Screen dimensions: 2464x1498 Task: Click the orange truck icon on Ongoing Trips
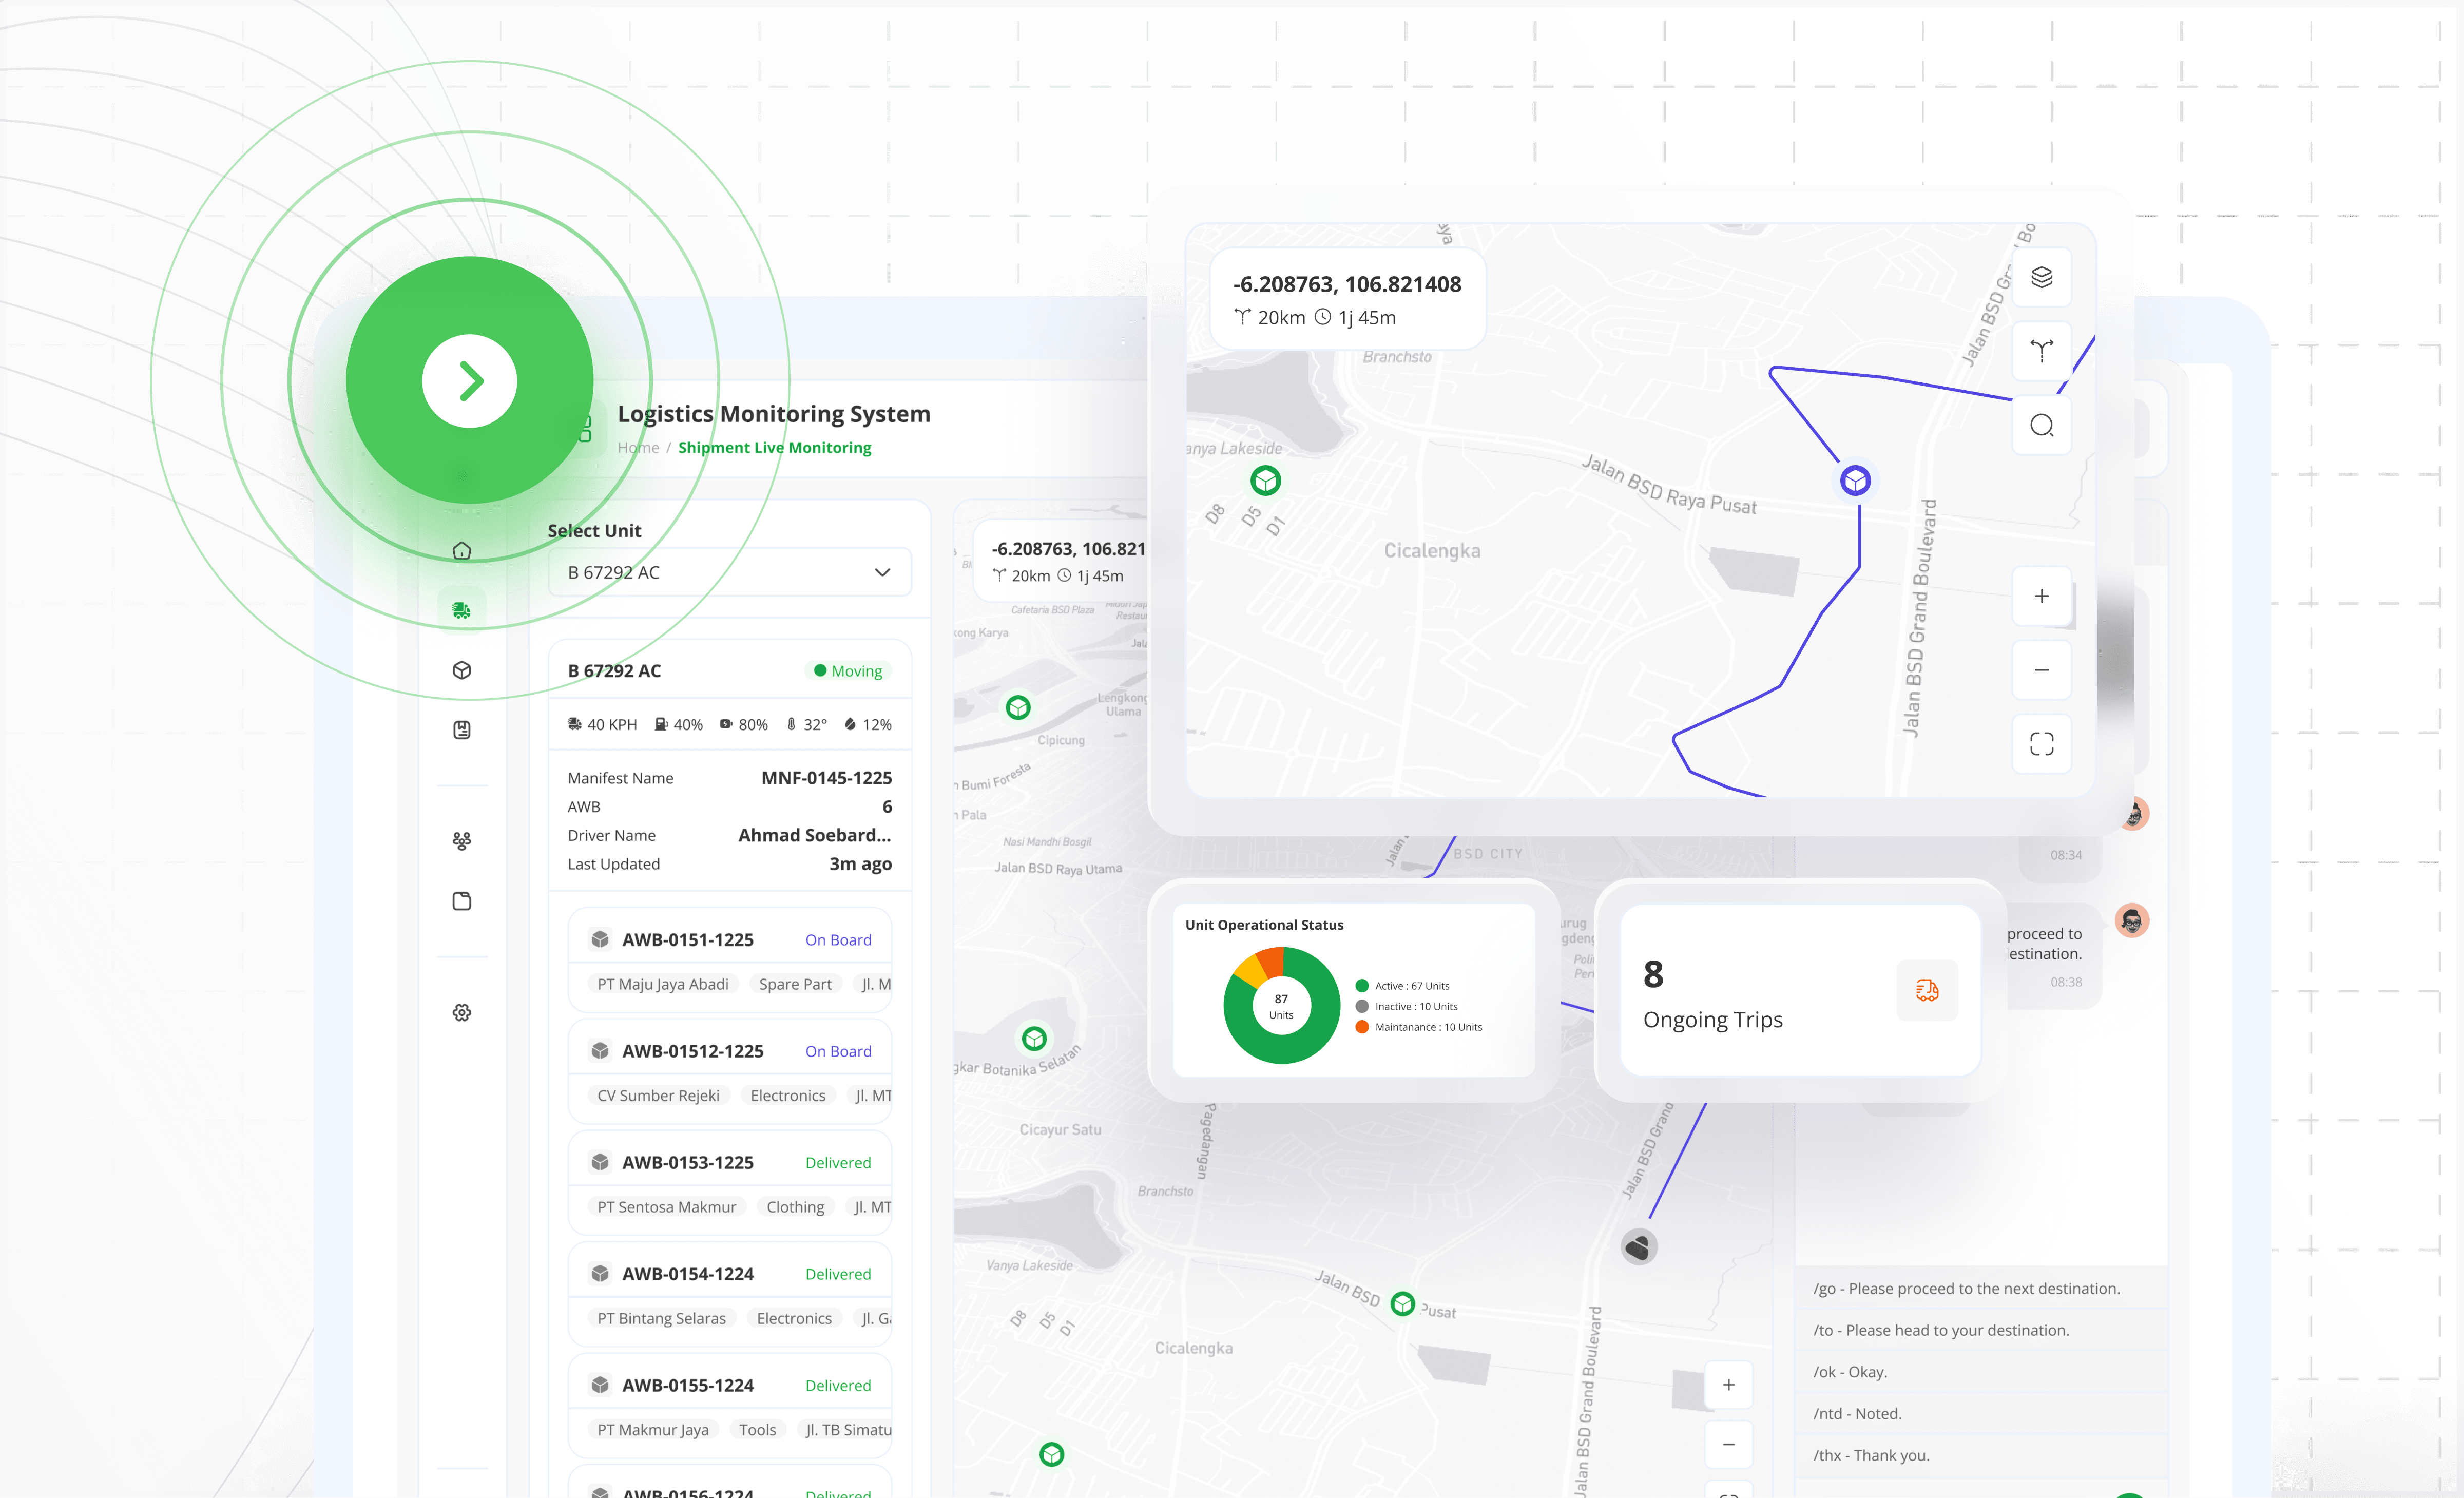click(1927, 991)
